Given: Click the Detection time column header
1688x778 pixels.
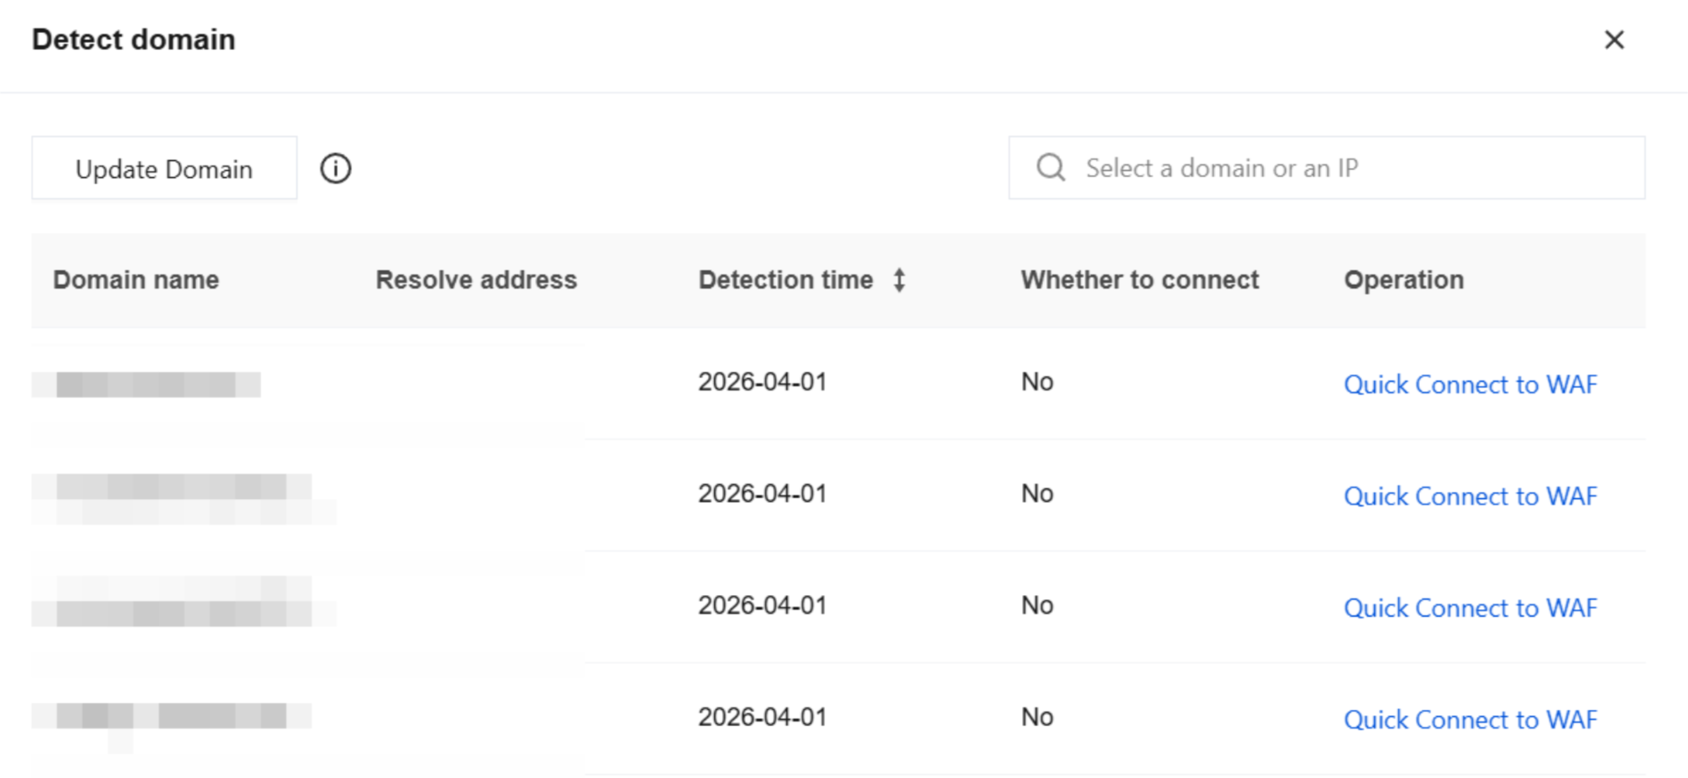Looking at the screenshot, I should [786, 280].
